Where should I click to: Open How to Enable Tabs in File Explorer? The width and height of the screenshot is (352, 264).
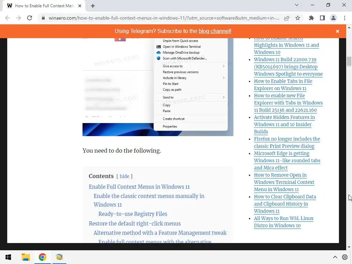[x=283, y=85]
